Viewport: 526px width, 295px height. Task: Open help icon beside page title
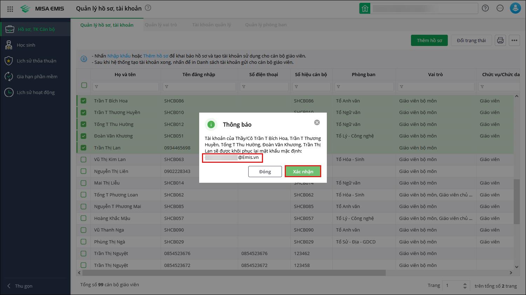(x=148, y=8)
